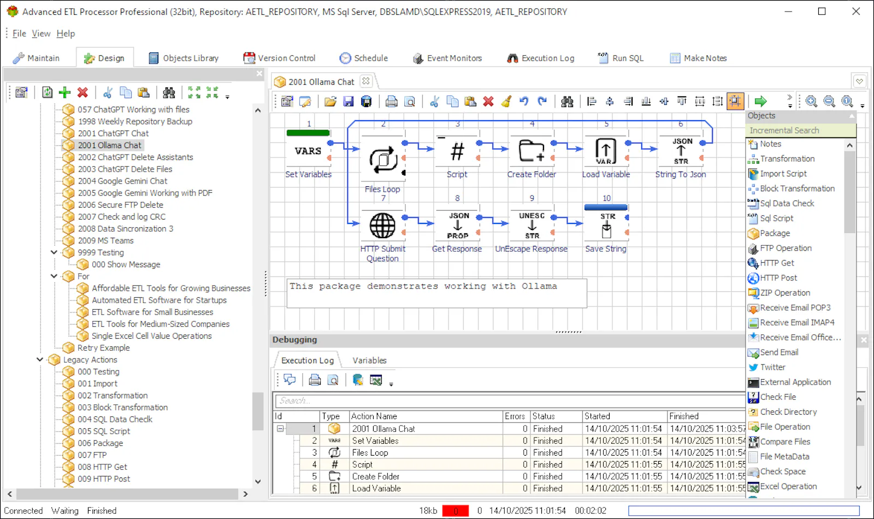Switch to the Maintain tab
Image resolution: width=874 pixels, height=519 pixels.
(x=36, y=58)
